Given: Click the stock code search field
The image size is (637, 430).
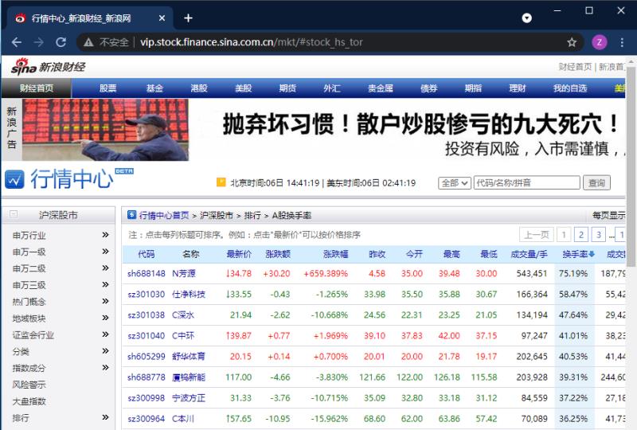Looking at the screenshot, I should coord(526,183).
